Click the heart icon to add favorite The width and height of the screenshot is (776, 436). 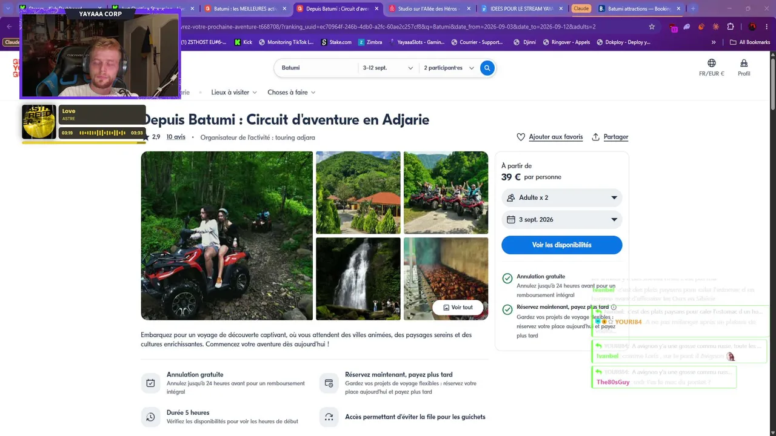tap(521, 137)
